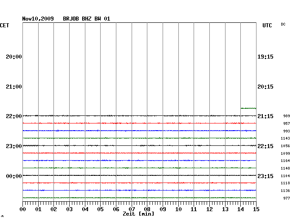292x221 pixels.
Task: Click the DC value 1148
Action: pos(285,168)
